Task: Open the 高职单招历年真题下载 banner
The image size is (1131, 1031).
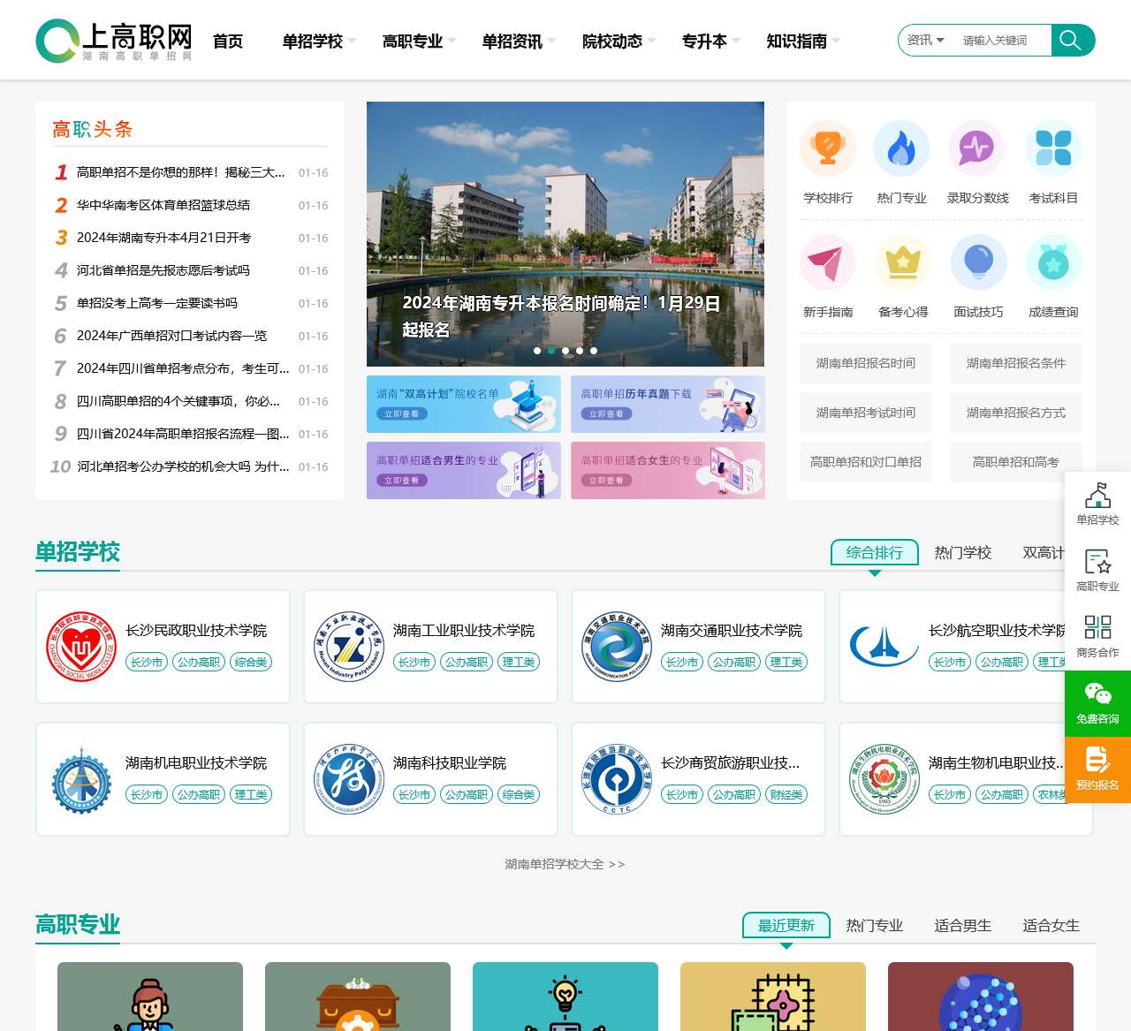Action: coord(668,405)
